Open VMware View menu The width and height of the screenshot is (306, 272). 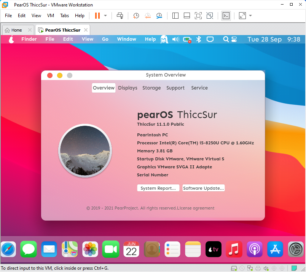pos(36,16)
